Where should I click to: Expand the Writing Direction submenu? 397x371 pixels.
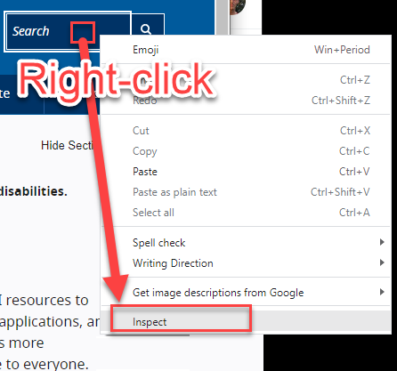(x=246, y=263)
